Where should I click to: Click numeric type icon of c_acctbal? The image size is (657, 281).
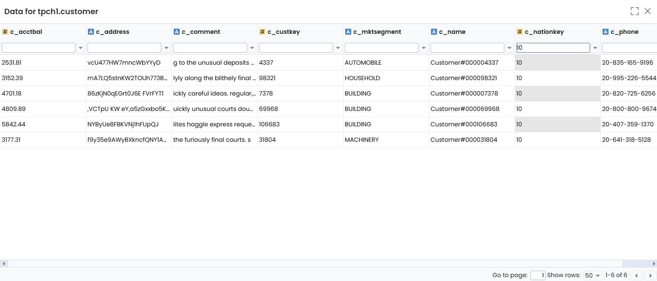click(5, 32)
